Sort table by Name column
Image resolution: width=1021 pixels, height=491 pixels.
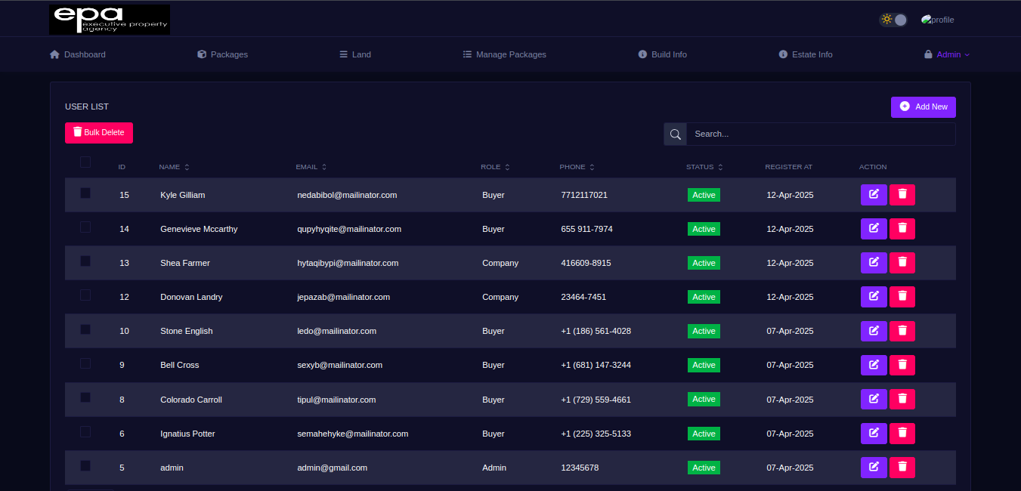[x=174, y=167]
